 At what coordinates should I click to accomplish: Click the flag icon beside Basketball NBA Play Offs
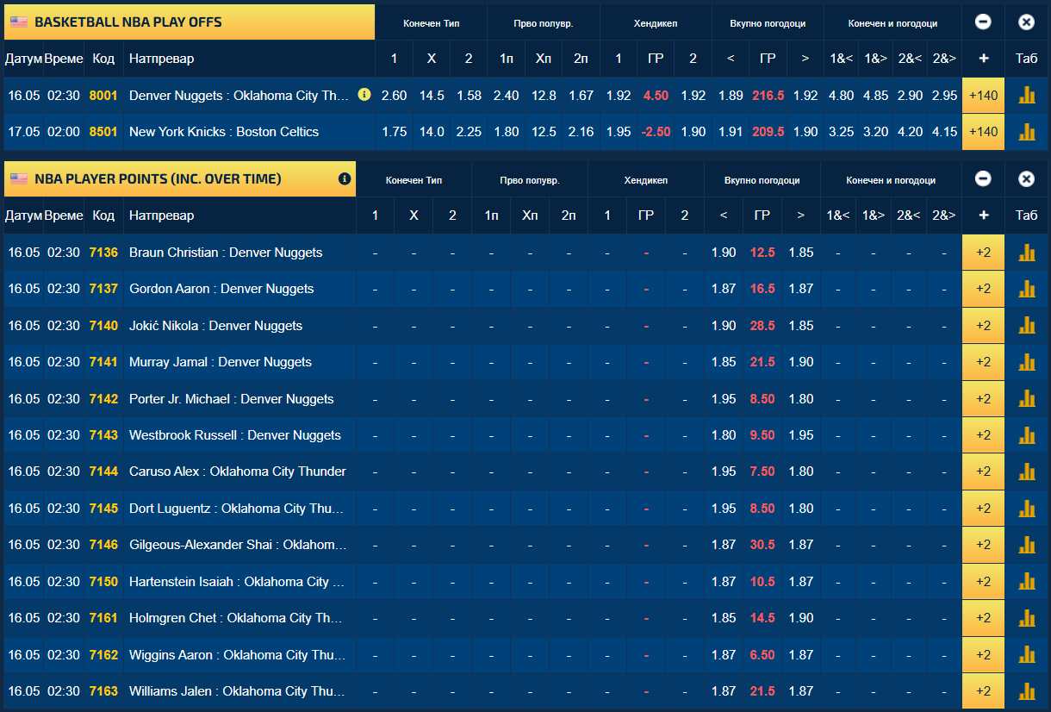click(x=19, y=22)
